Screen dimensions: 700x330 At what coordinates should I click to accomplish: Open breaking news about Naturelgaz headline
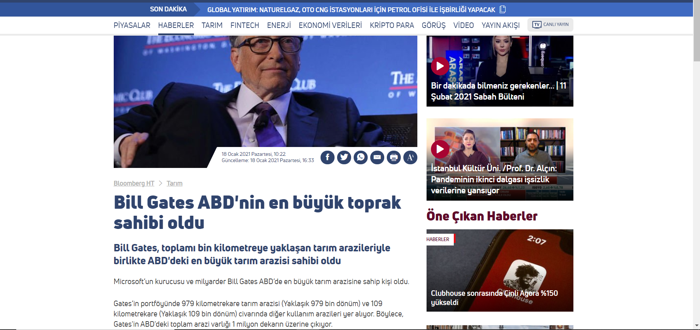coord(351,10)
